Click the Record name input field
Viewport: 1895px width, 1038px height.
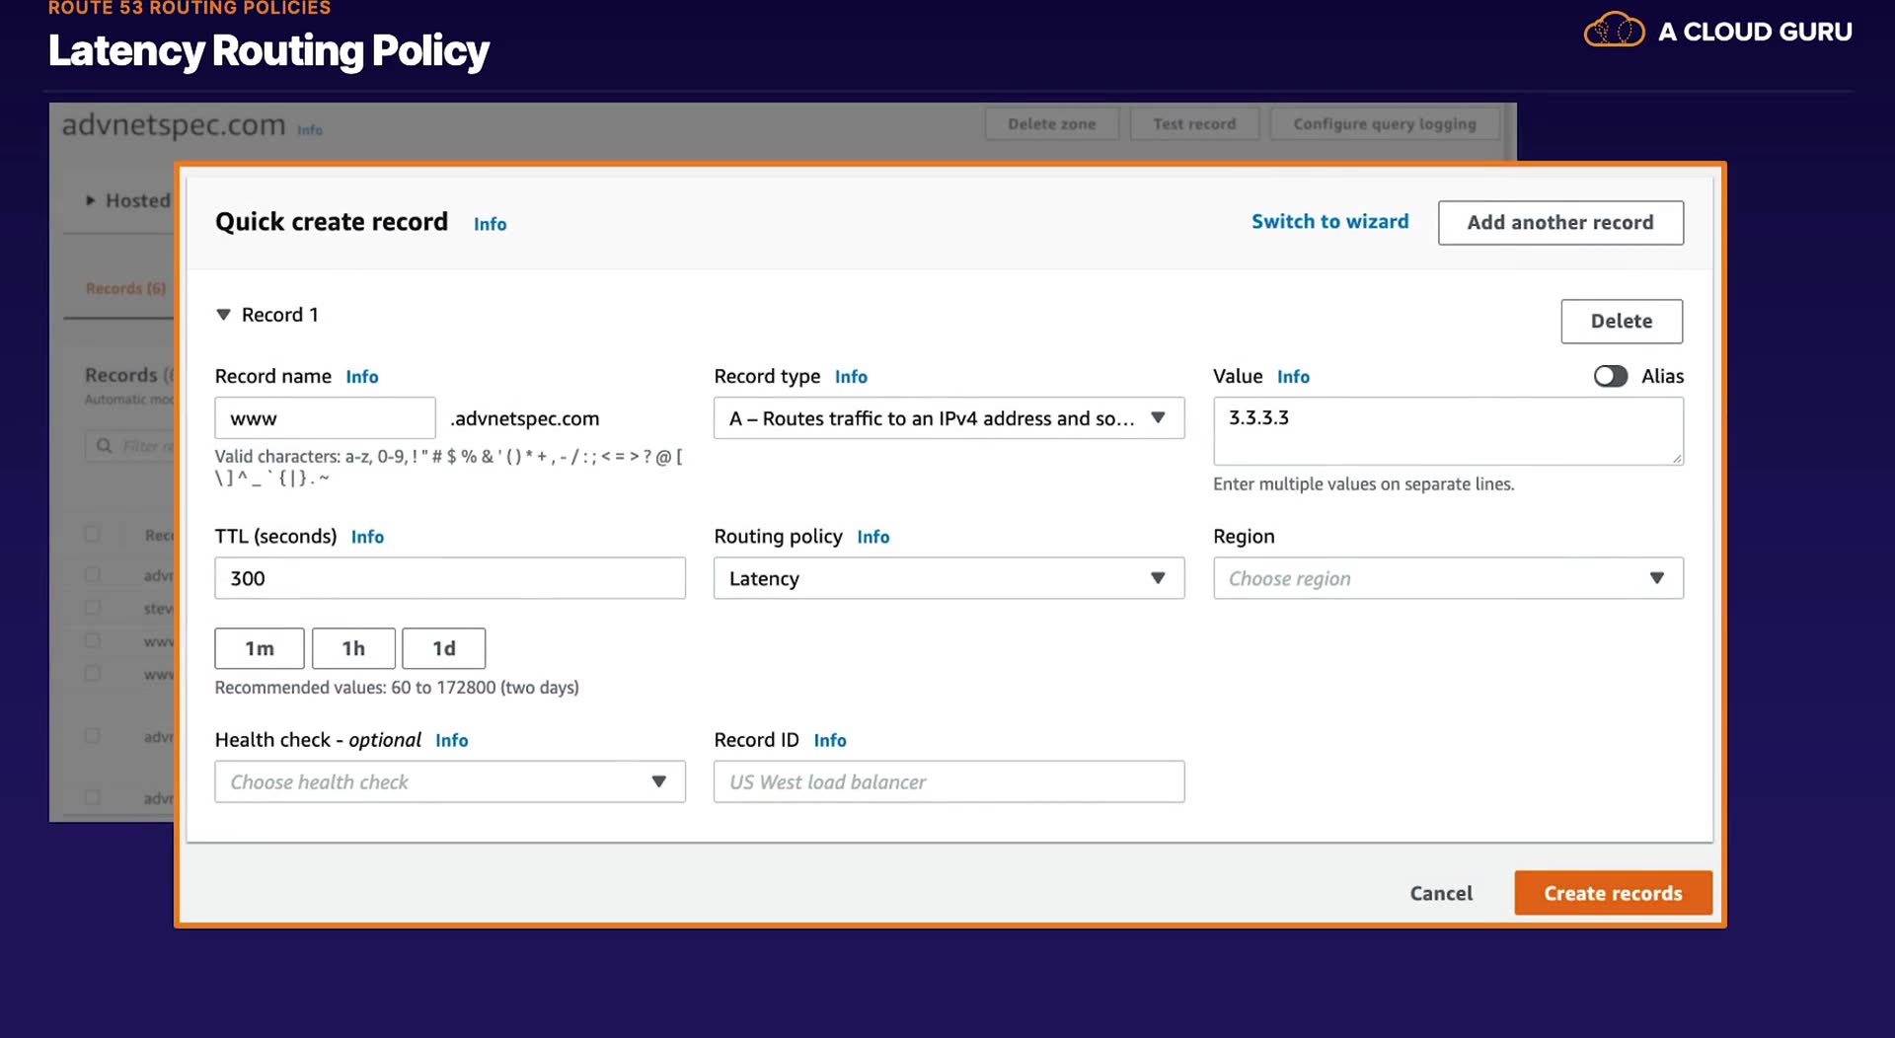pos(325,418)
